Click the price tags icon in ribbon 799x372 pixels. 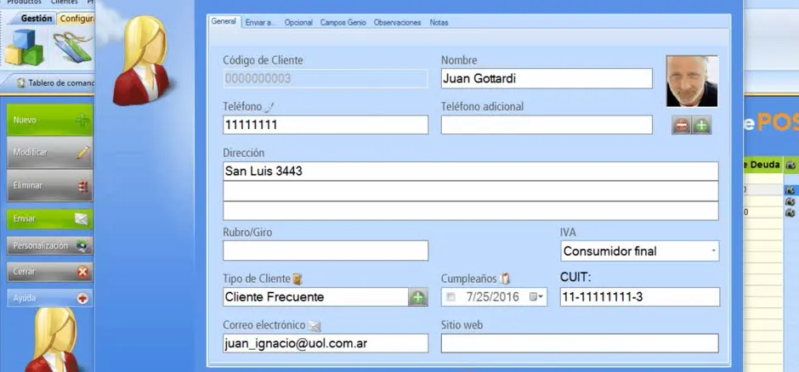click(73, 48)
